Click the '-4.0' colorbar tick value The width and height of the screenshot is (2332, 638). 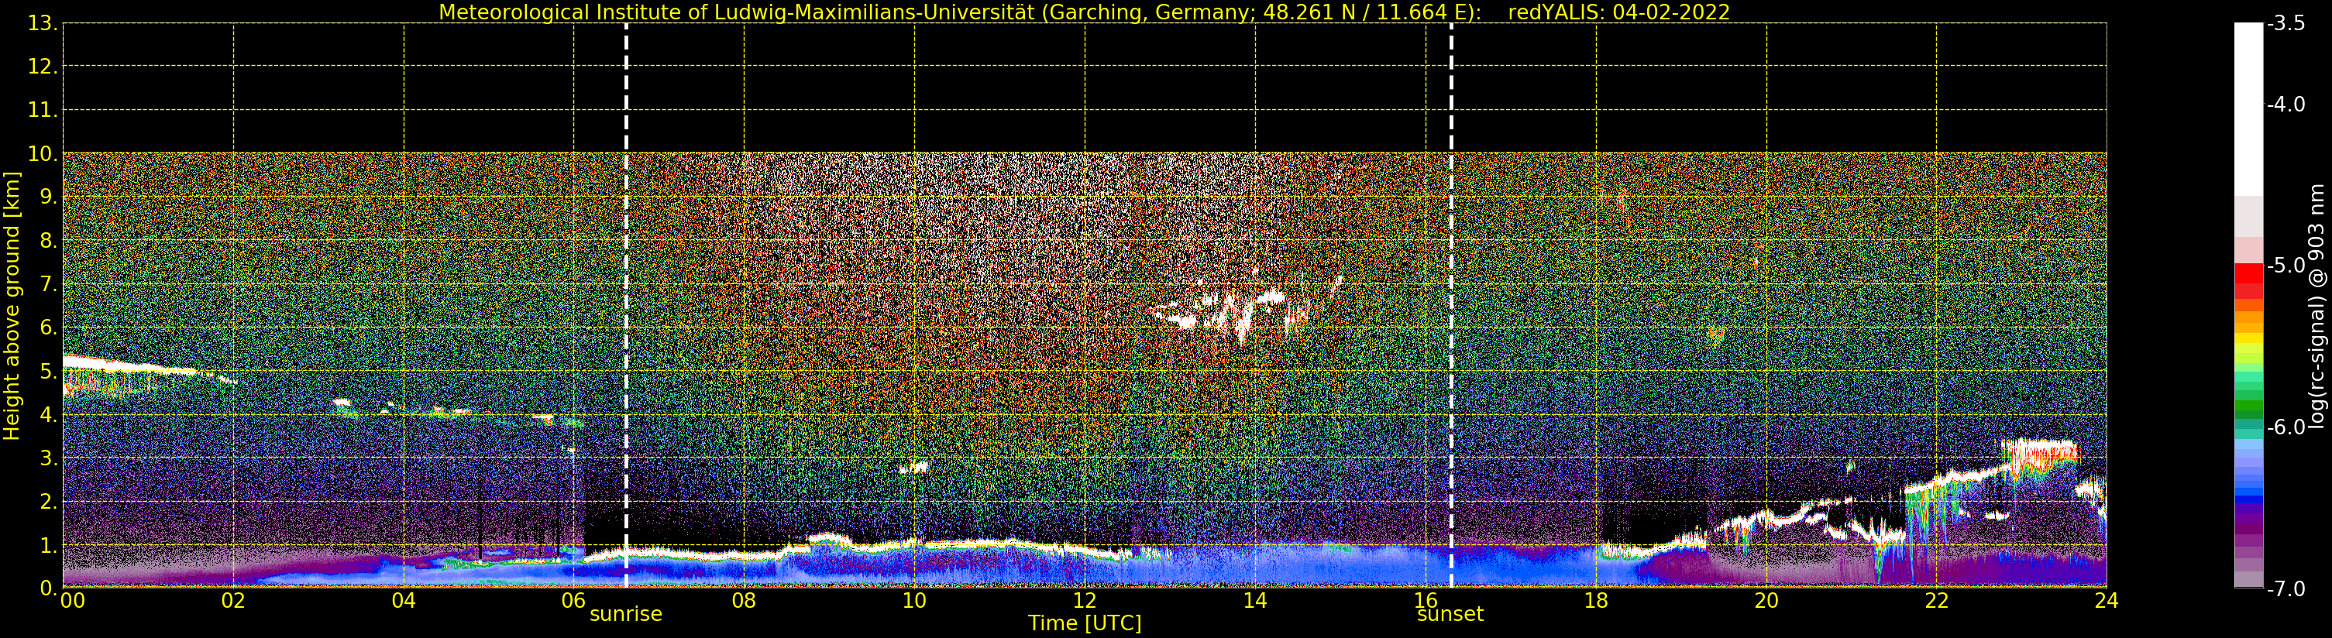(x=2286, y=105)
